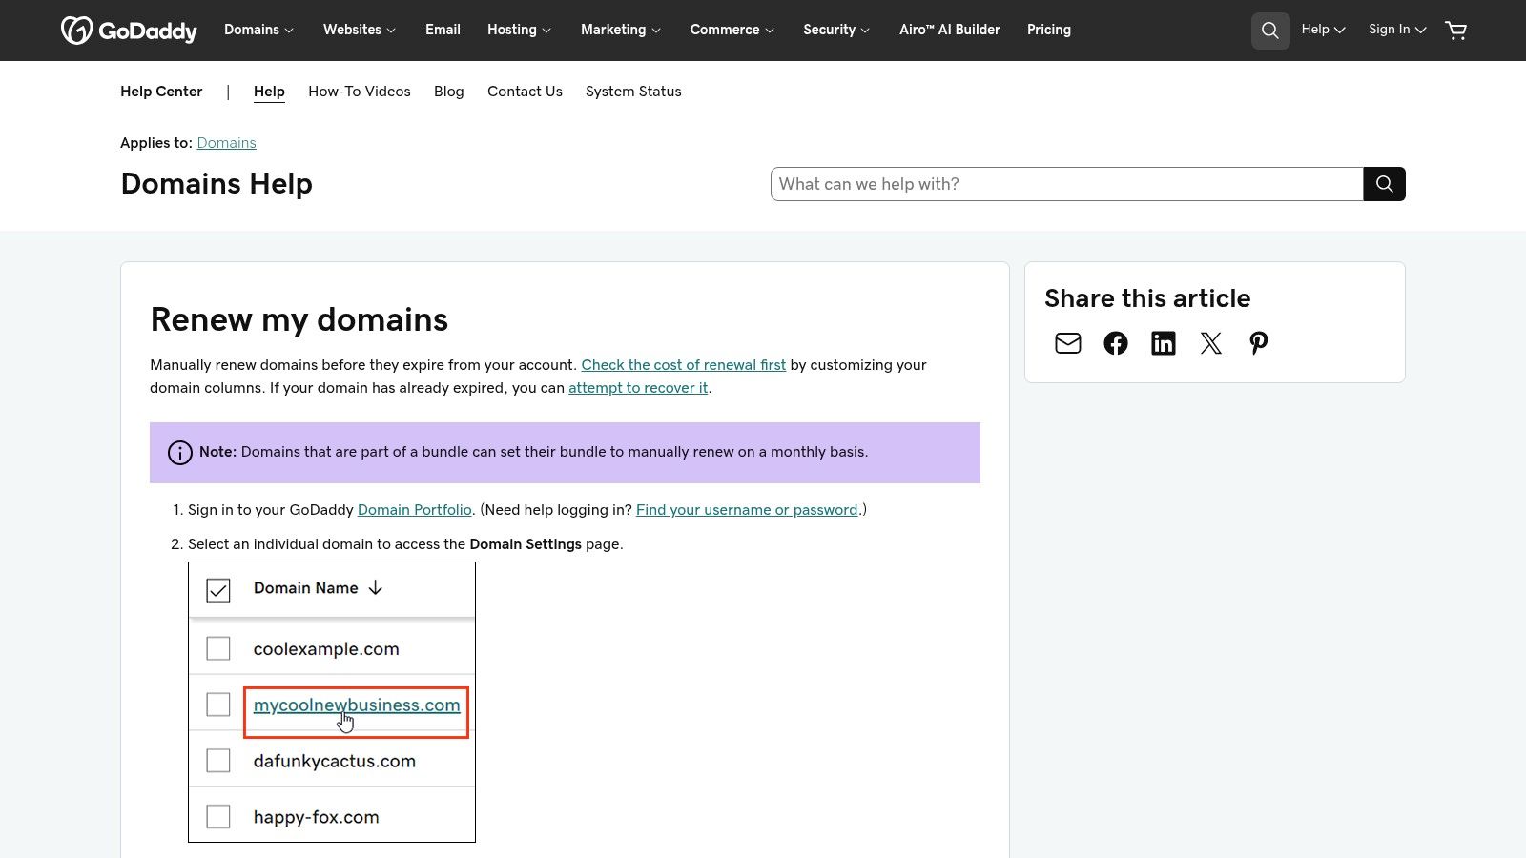The image size is (1526, 858).
Task: Check the happy-fox.com checkbox
Action: (218, 816)
